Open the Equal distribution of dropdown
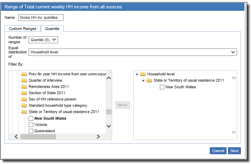251x164 pixels. pos(133,52)
